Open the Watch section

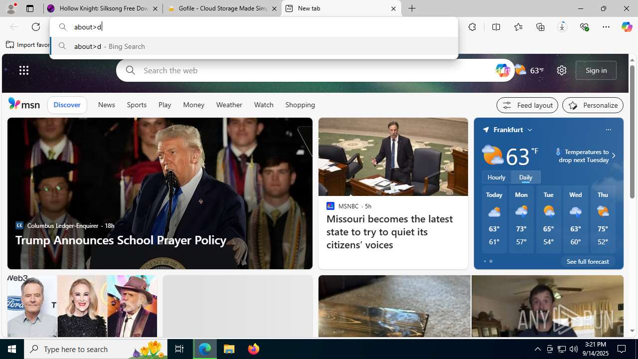[x=264, y=105]
